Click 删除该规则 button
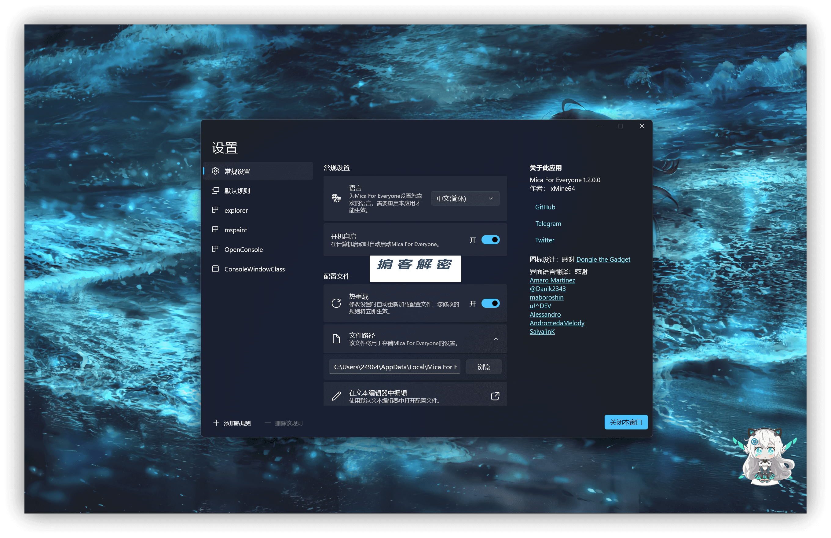 (284, 423)
